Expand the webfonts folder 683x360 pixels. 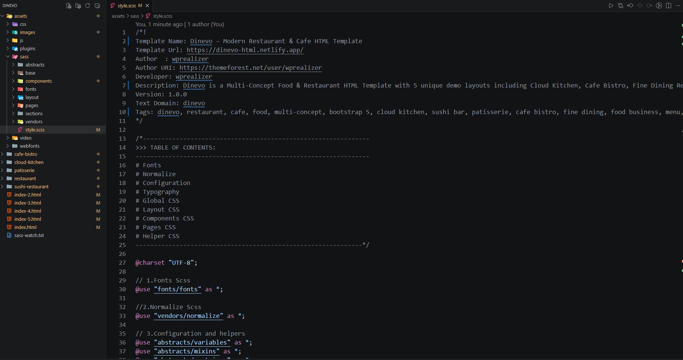(53, 146)
